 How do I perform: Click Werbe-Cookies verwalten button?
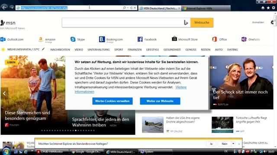(113, 101)
